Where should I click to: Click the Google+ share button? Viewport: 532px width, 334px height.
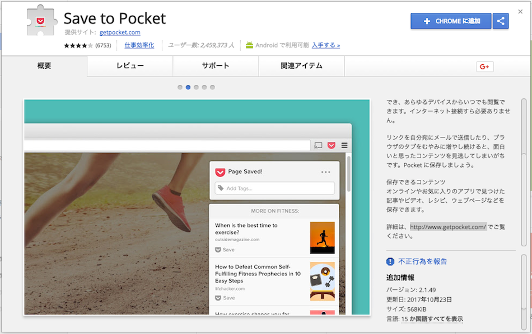coord(484,66)
